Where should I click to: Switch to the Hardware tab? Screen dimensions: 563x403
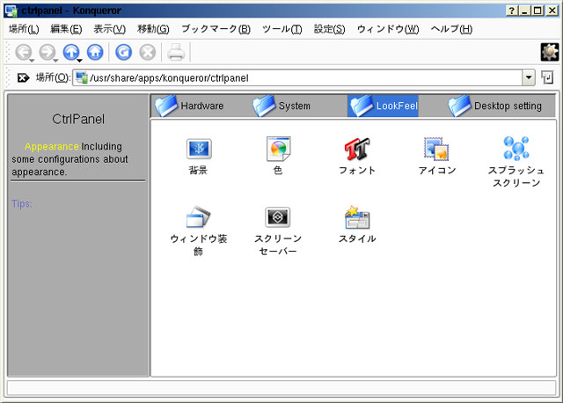pyautogui.click(x=189, y=106)
